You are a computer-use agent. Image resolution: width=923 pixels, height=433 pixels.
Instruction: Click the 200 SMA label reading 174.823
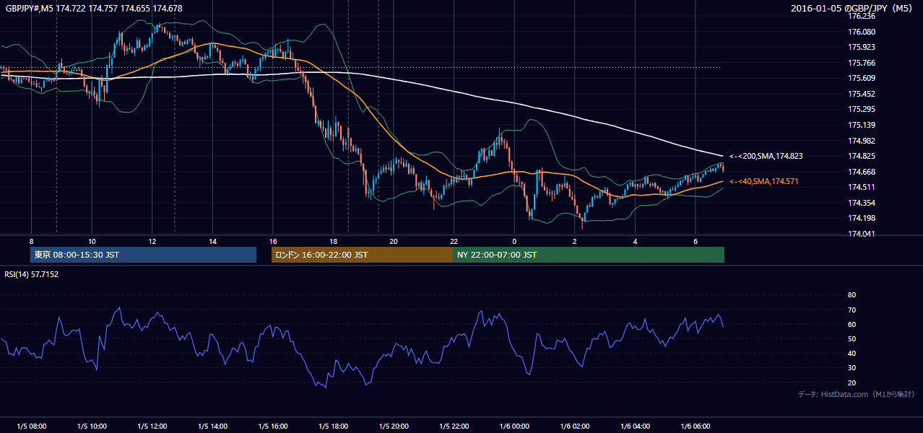[766, 156]
